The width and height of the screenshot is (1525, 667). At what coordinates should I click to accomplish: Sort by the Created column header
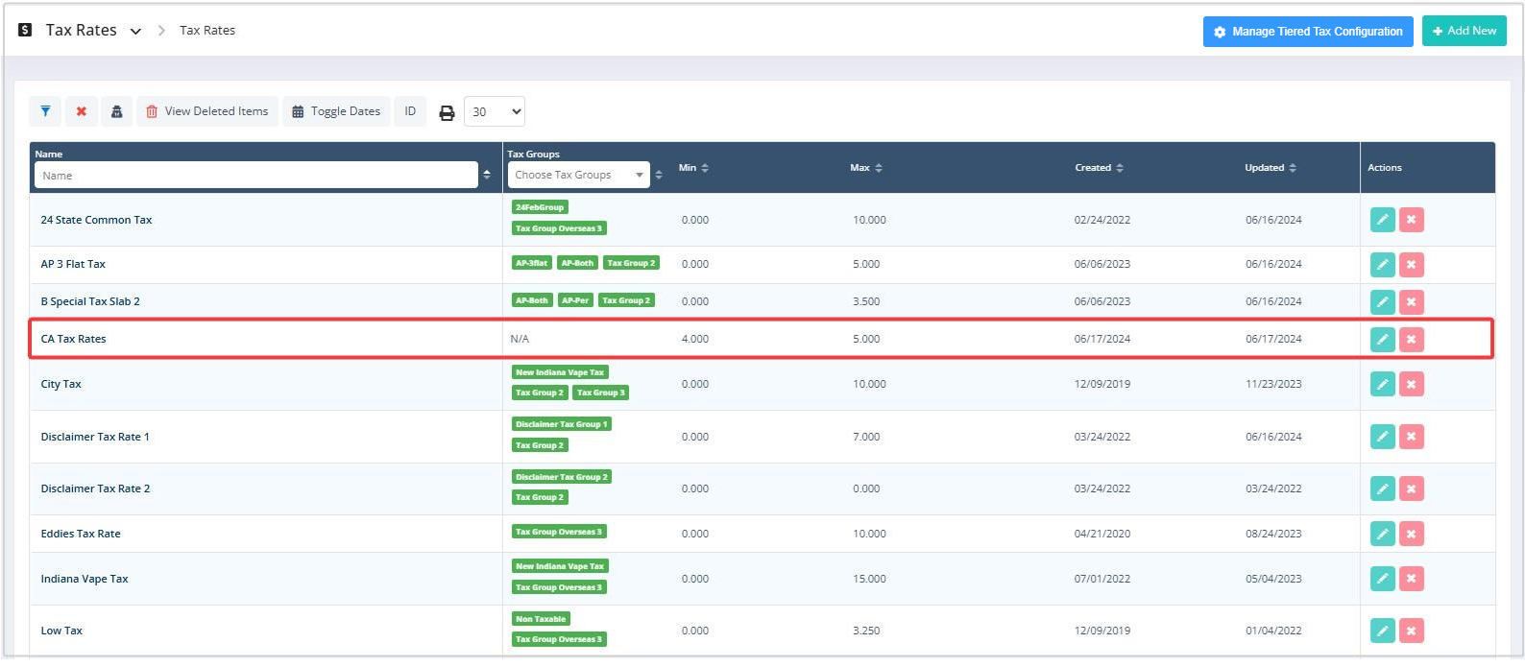(1099, 168)
